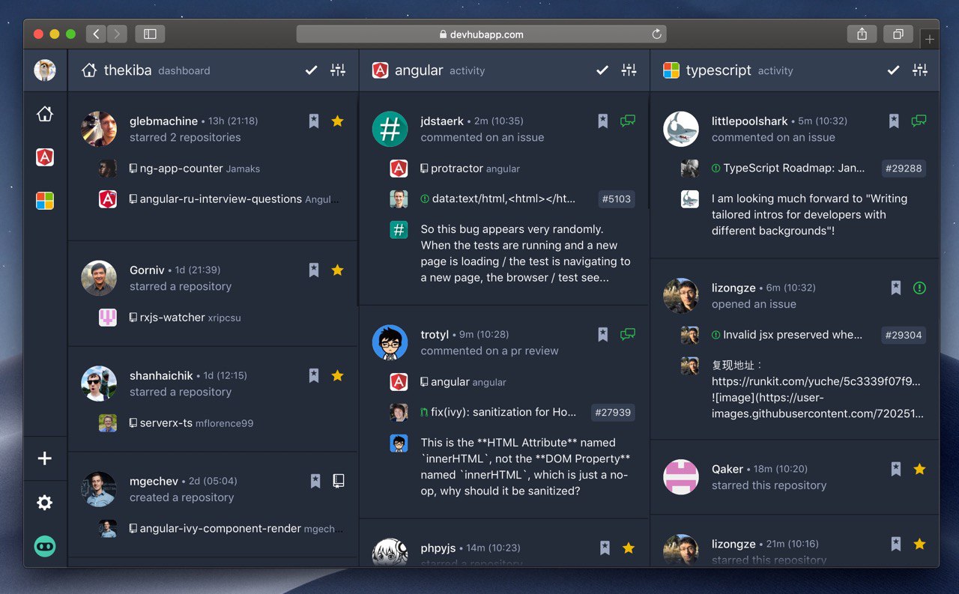Open the home column in sidebar
The width and height of the screenshot is (959, 594).
tap(45, 114)
